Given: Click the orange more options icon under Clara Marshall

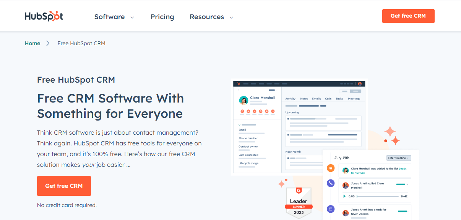Looking at the screenshot, I should (x=273, y=111).
